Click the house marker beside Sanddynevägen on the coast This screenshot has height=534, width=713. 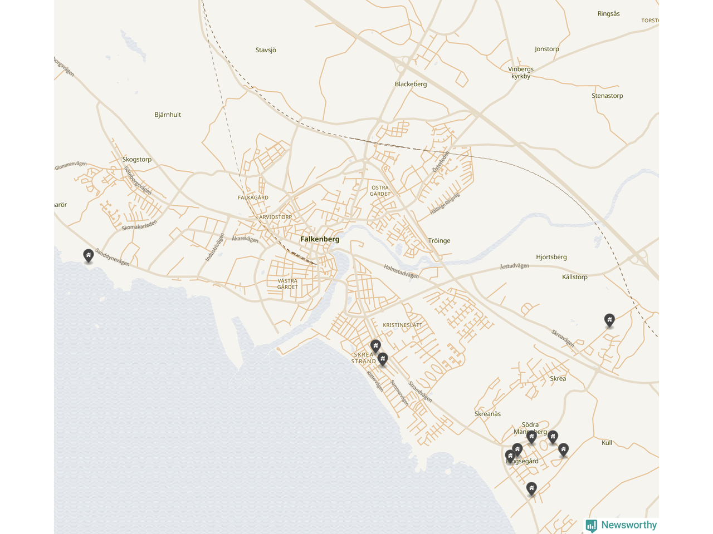pyautogui.click(x=88, y=255)
